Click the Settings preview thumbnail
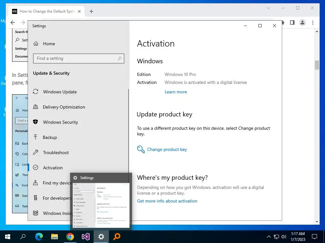 tap(101, 205)
